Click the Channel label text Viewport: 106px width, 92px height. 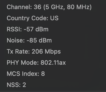click(19, 7)
